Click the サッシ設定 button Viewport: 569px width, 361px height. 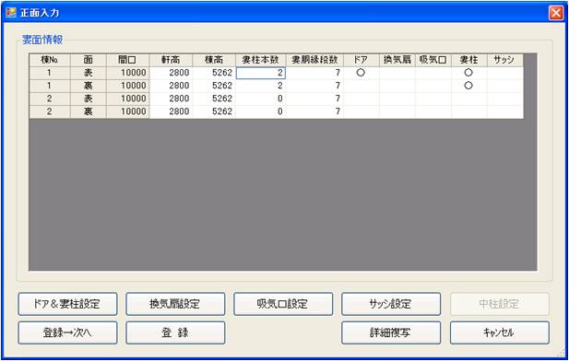point(391,304)
